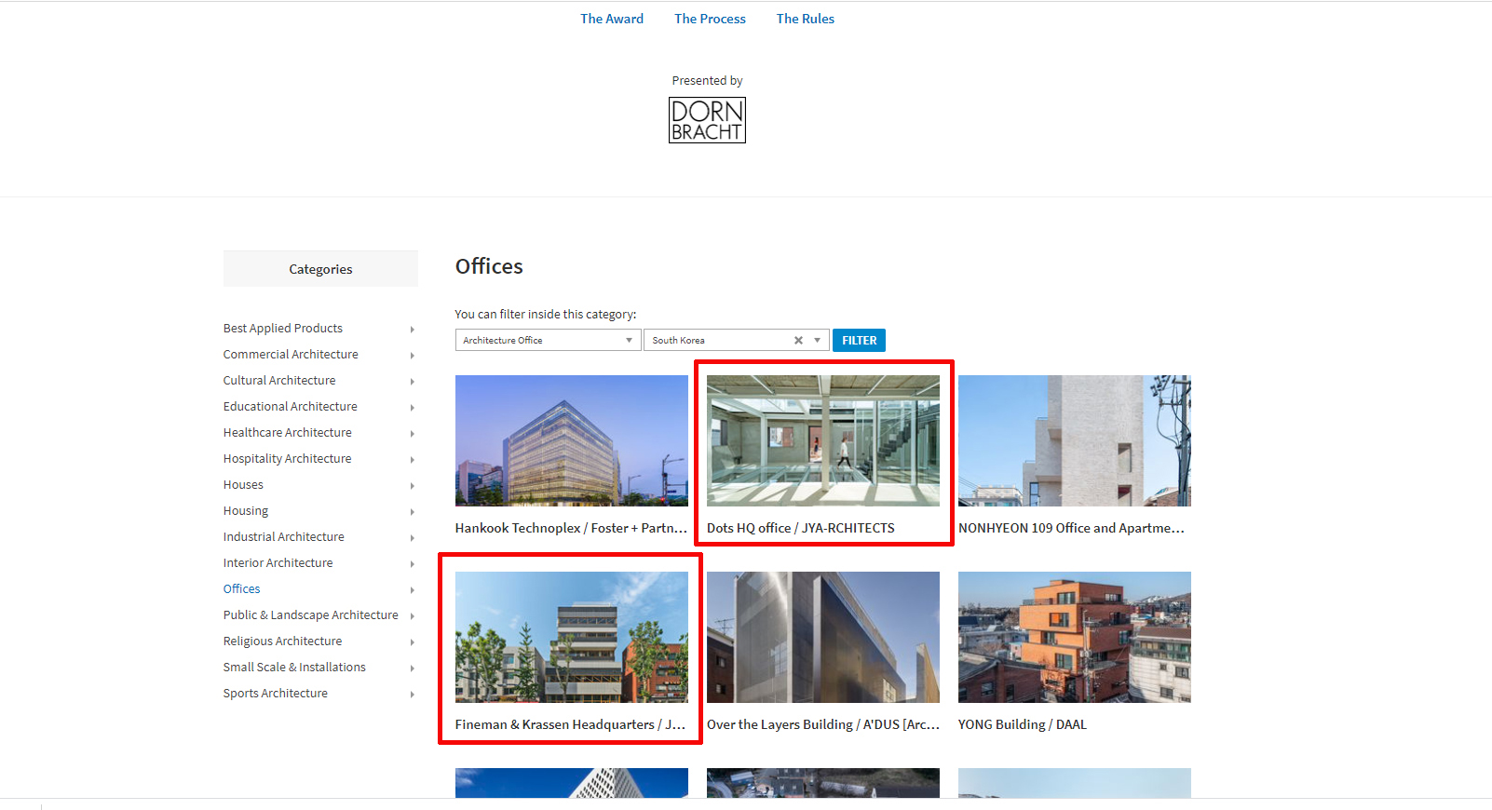The height and width of the screenshot is (810, 1492).
Task: Click Over the Layers Building / A'DUS title
Action: pyautogui.click(x=823, y=724)
